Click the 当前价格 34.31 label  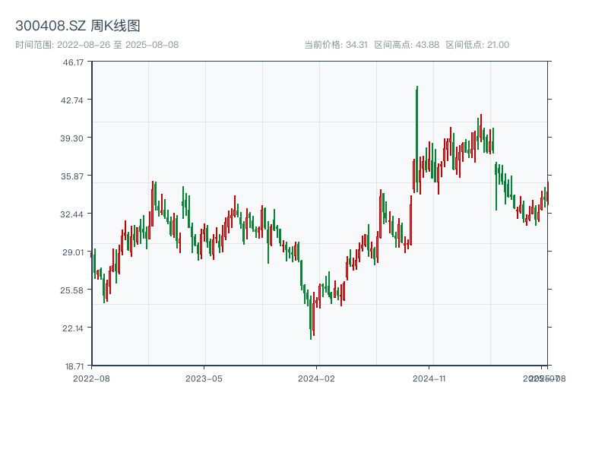pyautogui.click(x=335, y=45)
